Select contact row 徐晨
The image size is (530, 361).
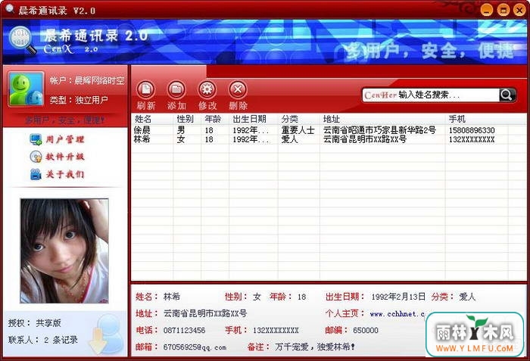329,130
